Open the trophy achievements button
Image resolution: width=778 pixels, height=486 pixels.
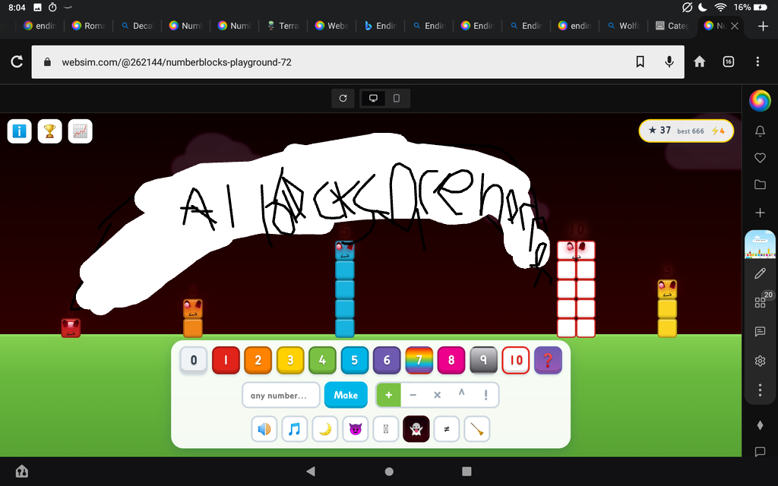point(49,131)
